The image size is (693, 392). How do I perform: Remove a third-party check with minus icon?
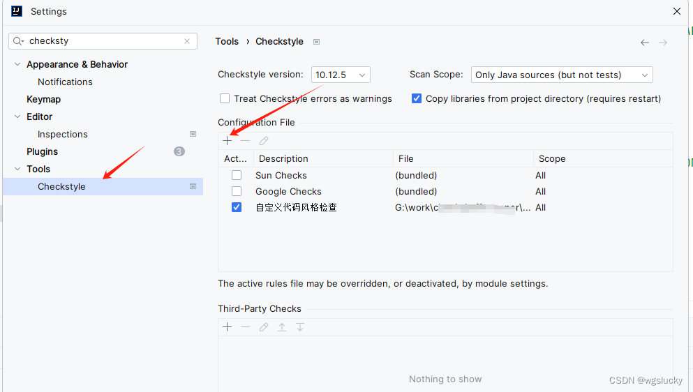click(245, 327)
